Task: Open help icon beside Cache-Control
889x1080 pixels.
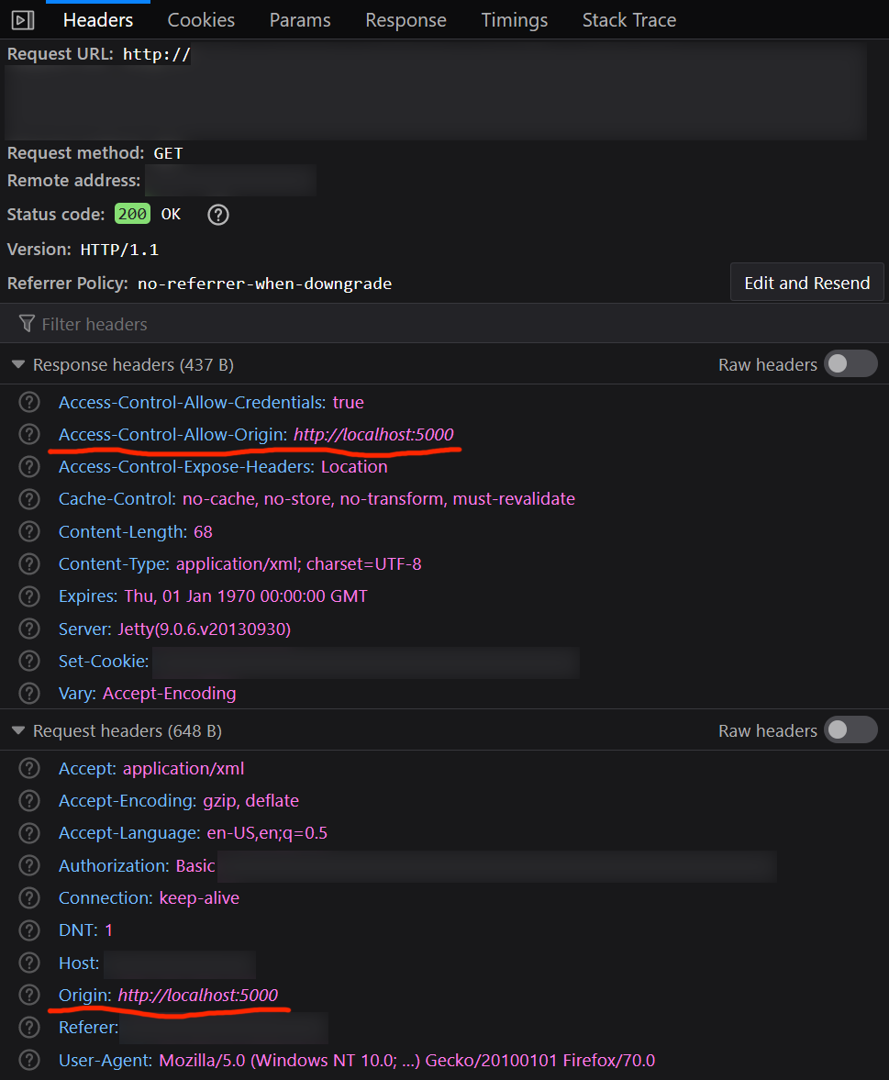Action: [29, 498]
